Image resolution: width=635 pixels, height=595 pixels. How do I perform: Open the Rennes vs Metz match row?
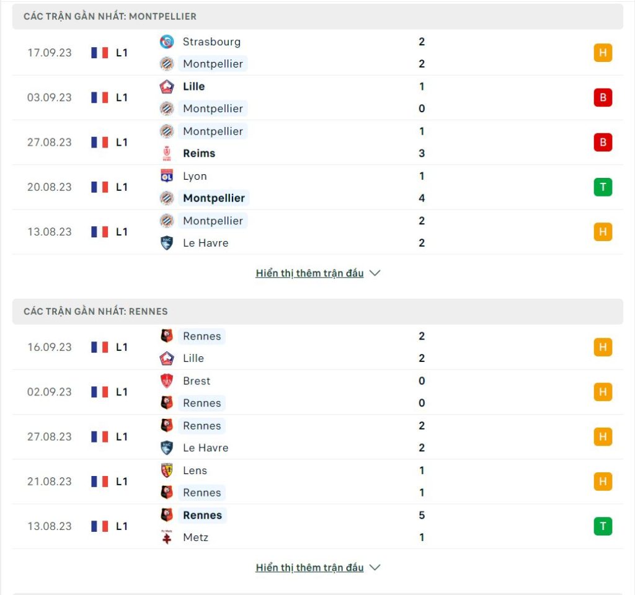point(317,526)
